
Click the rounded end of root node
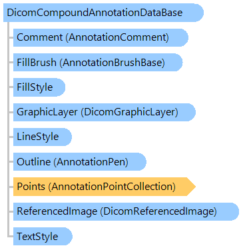click(198, 13)
